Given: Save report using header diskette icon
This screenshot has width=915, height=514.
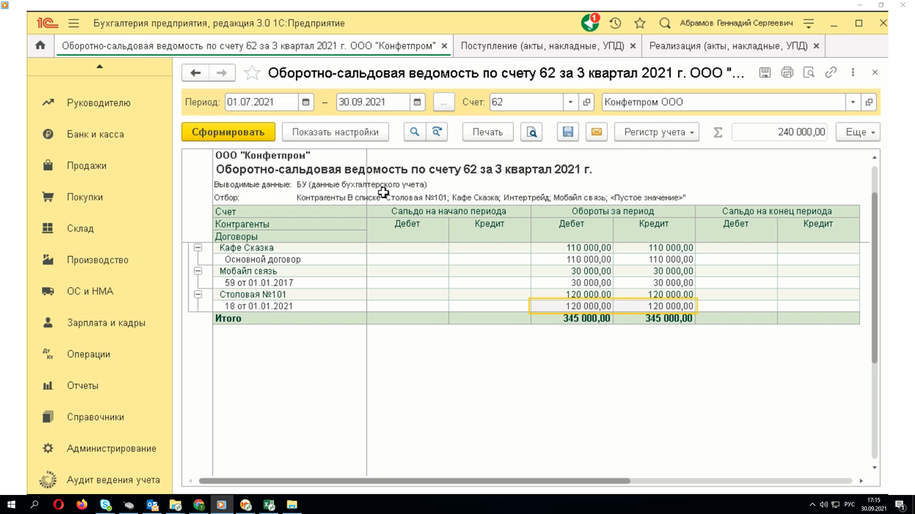Looking at the screenshot, I should point(765,72).
